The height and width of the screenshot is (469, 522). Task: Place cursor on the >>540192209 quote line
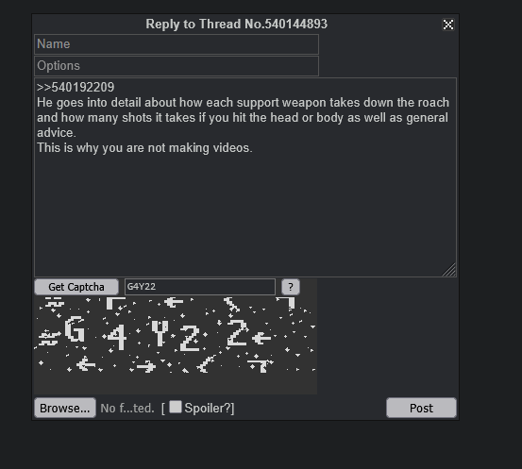pyautogui.click(x=76, y=87)
